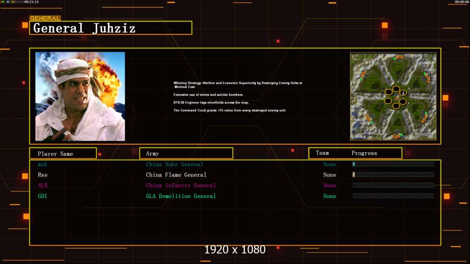
Task: Click the Winning Strategy description line
Action: (x=238, y=85)
